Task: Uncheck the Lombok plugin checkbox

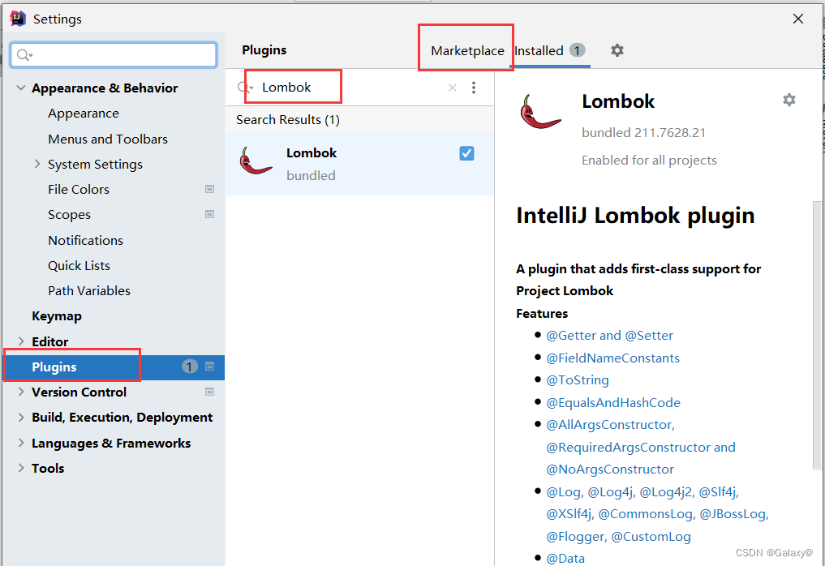Action: 466,153
